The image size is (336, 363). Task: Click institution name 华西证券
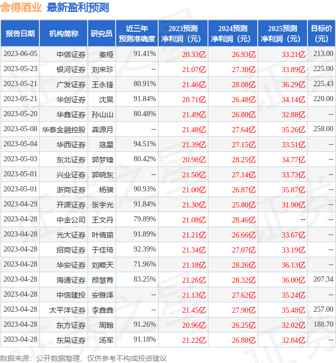click(71, 145)
